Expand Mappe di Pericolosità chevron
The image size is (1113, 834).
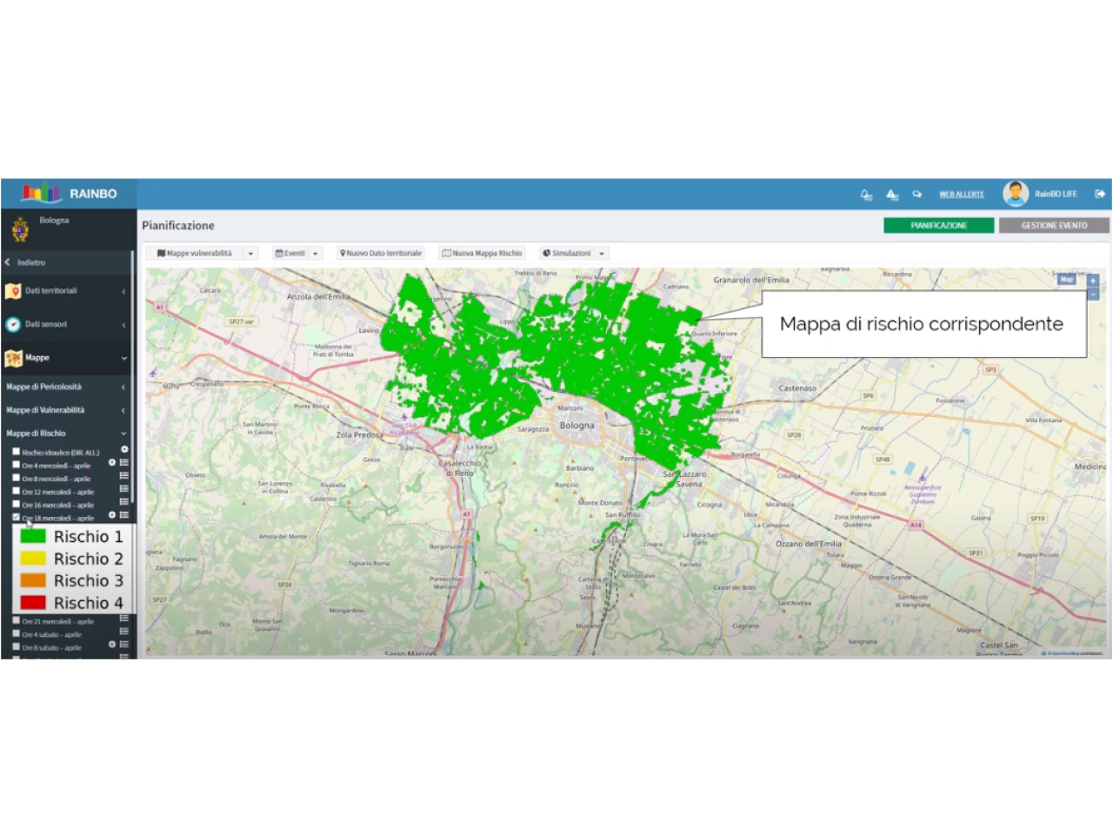click(123, 387)
